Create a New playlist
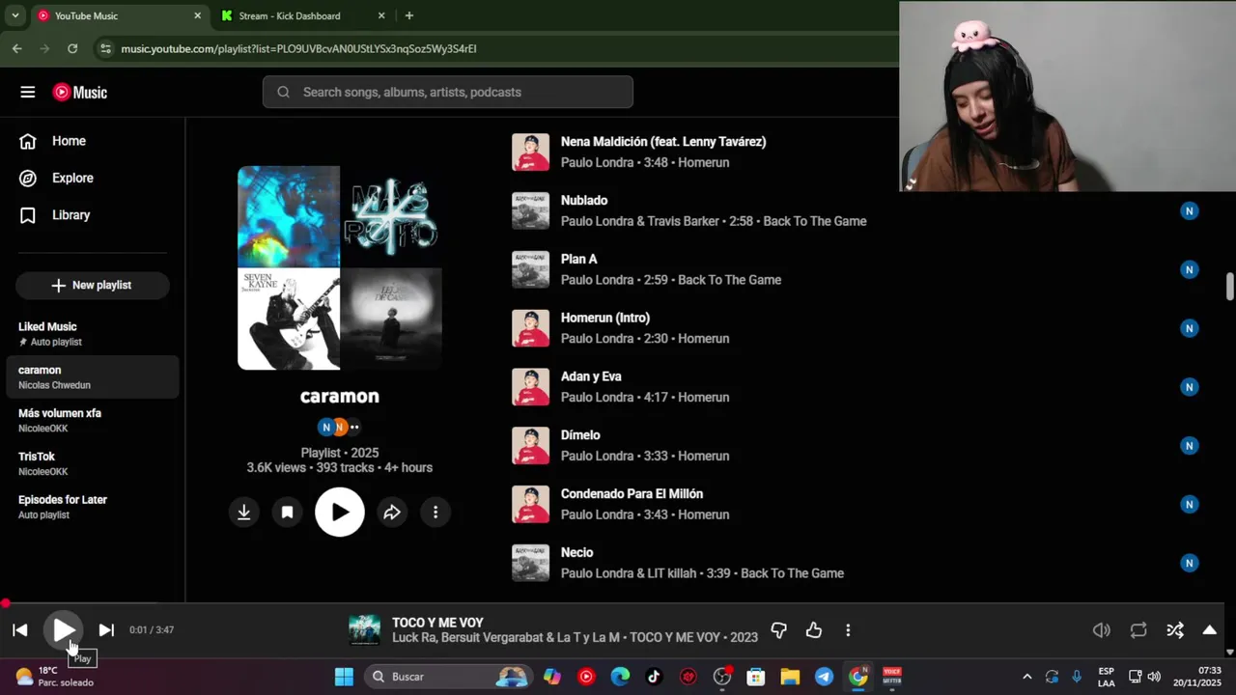 tap(92, 285)
